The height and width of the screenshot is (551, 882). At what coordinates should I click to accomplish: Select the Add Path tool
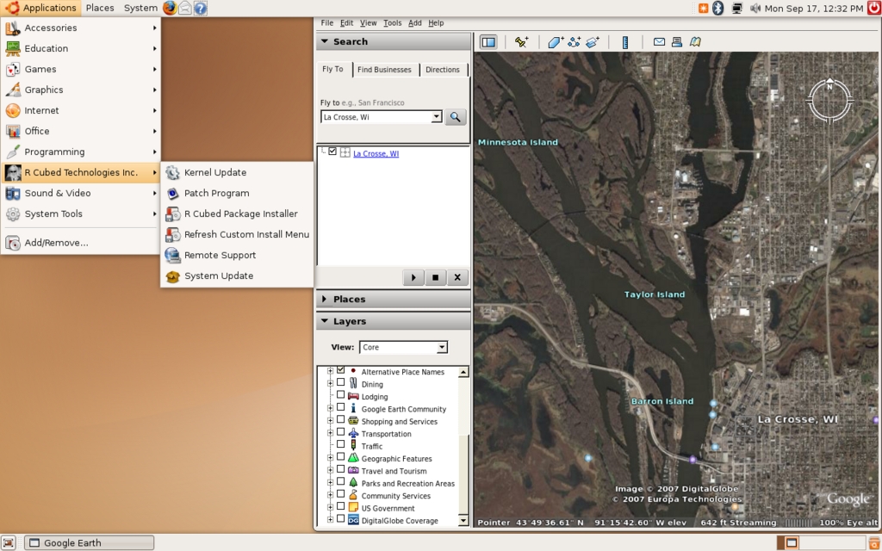click(x=574, y=41)
